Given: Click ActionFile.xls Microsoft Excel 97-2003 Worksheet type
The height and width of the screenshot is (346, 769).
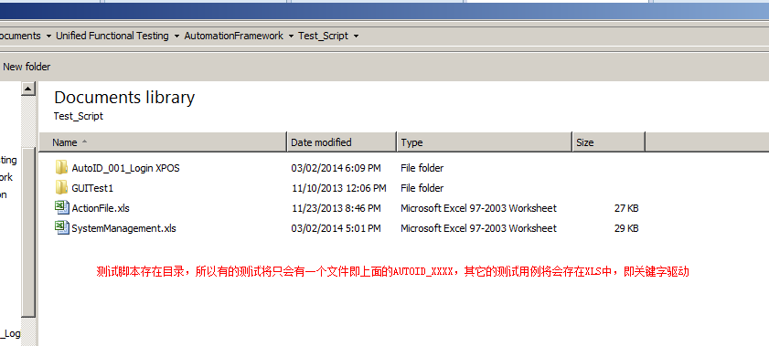Looking at the screenshot, I should click(x=478, y=208).
